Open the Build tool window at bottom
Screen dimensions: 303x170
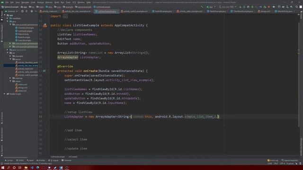(x=30, y=161)
